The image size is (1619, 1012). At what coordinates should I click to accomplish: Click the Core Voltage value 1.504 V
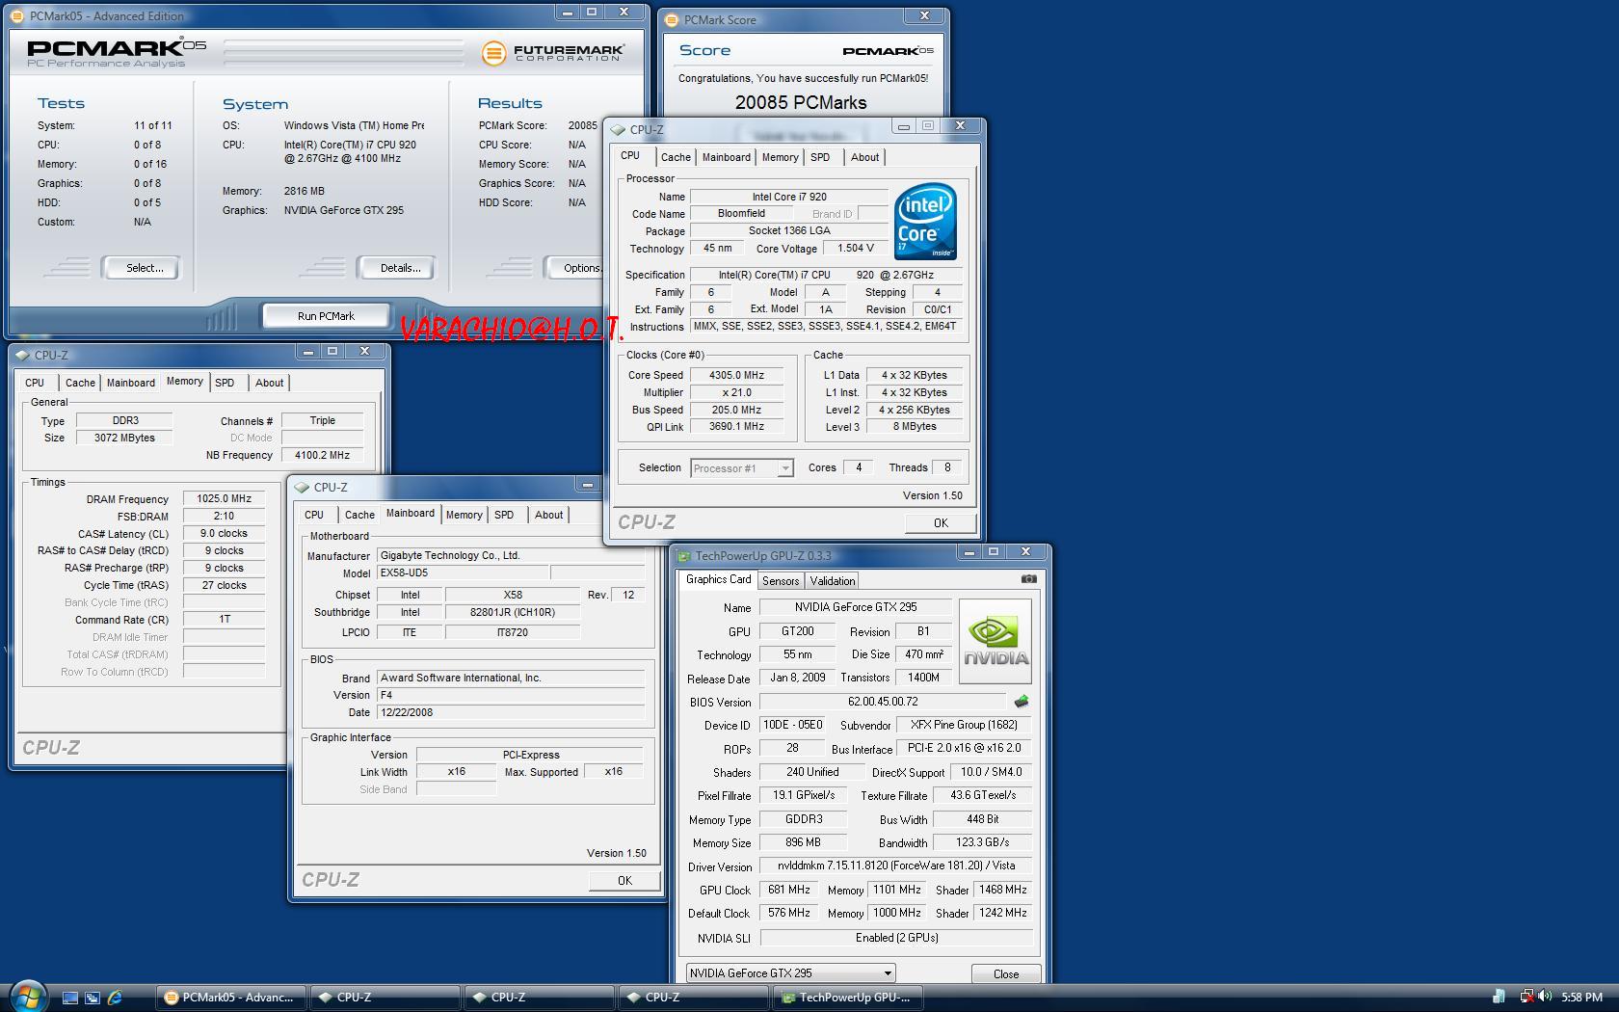pyautogui.click(x=856, y=248)
